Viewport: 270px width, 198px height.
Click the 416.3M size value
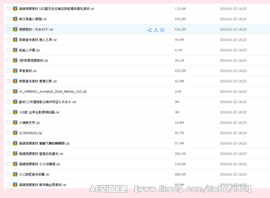click(180, 30)
